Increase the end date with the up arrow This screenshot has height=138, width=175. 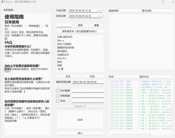click(99, 16)
